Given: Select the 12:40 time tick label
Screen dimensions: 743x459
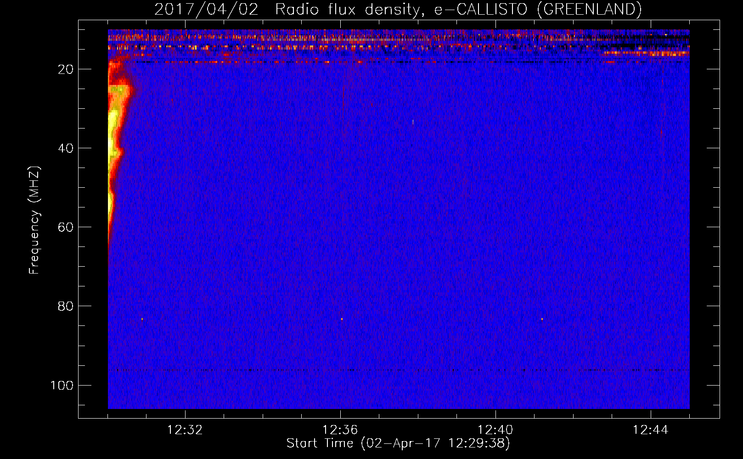Looking at the screenshot, I should (495, 430).
